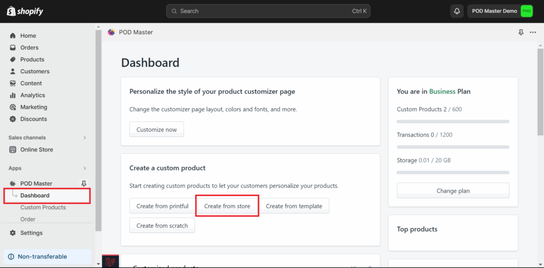Screen dimensions: 544x268
Task: Click the POD Master app icon in sidebar
Action: [x=13, y=184]
